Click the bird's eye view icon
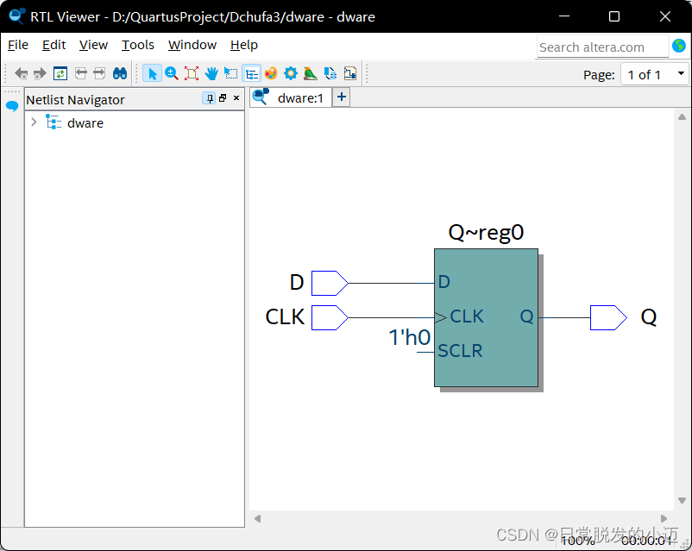Screen dimensions: 692x551 pos(311,73)
